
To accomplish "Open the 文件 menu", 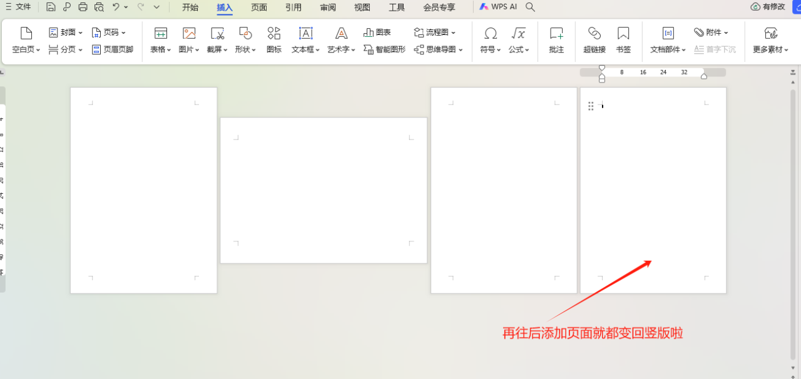I will point(18,7).
